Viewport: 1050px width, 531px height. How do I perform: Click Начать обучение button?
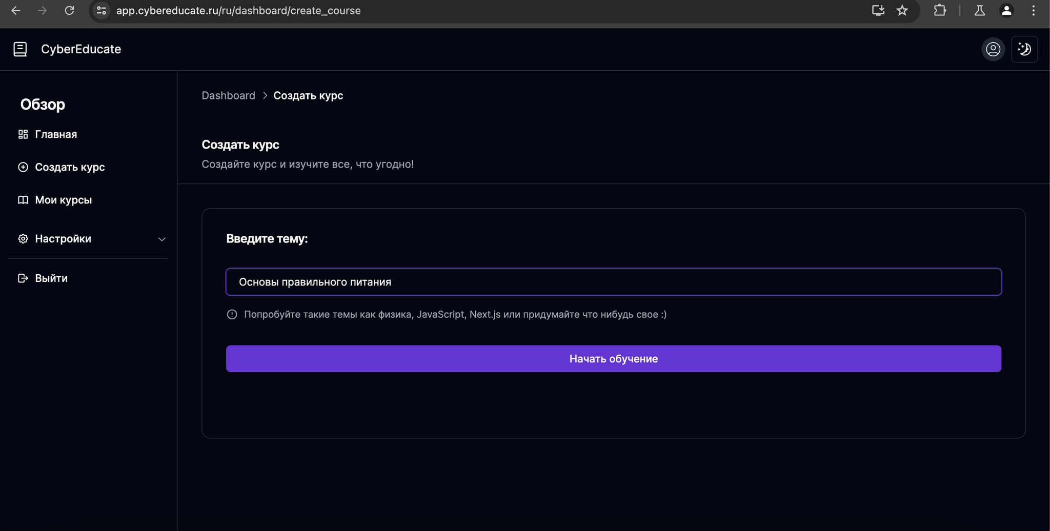click(614, 359)
